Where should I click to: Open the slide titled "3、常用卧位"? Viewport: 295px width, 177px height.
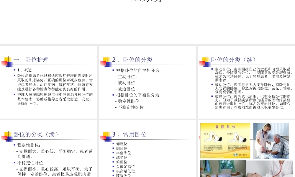click(x=129, y=135)
